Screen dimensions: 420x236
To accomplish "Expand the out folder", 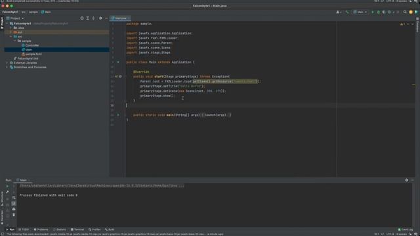I will click(11, 32).
